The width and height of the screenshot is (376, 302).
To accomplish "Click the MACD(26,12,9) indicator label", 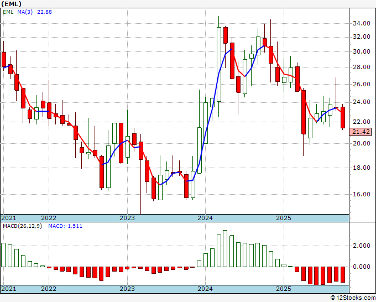I will click(x=23, y=226).
